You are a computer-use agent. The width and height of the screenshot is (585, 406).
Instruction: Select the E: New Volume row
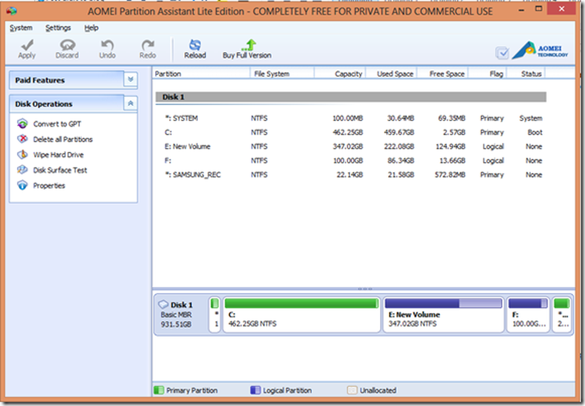tap(350, 147)
